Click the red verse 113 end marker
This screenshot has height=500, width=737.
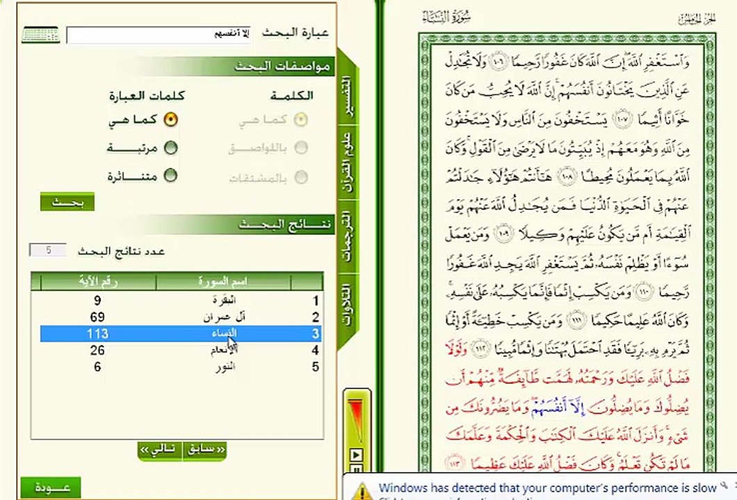[x=455, y=464]
